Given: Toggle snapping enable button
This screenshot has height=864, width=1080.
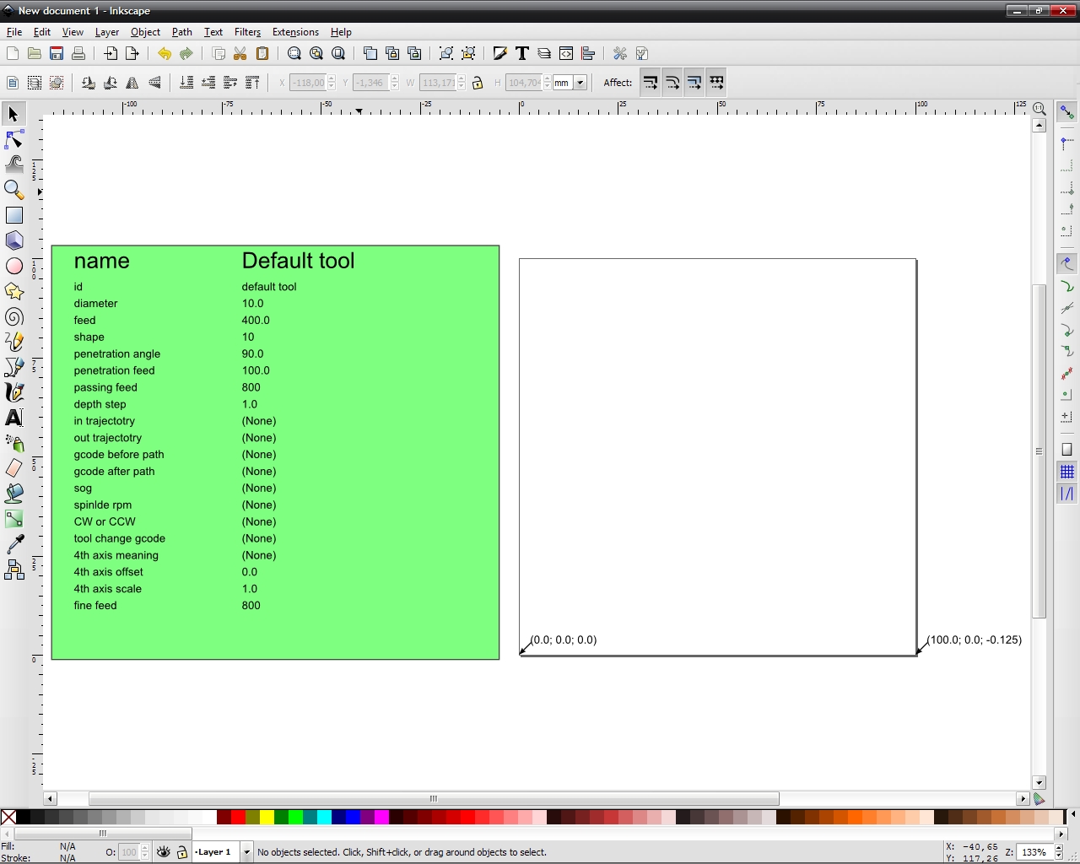Looking at the screenshot, I should click(x=1067, y=112).
